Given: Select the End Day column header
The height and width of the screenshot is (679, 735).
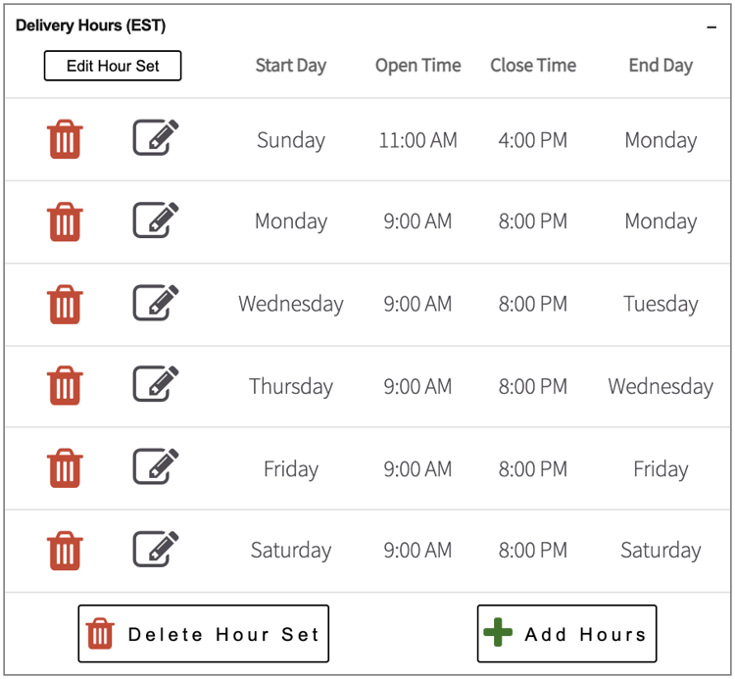Looking at the screenshot, I should 661,66.
